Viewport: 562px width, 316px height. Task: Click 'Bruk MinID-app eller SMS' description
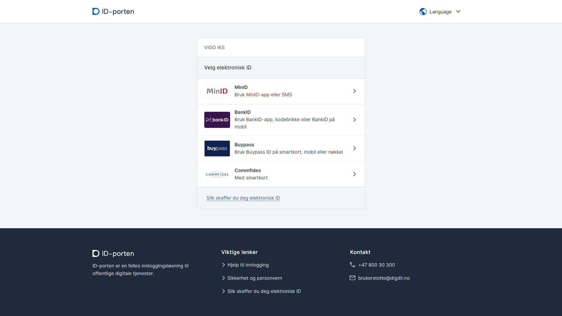coord(263,95)
